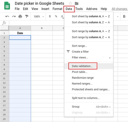Open the All changes saved link
The image size is (128, 122).
[120, 9]
